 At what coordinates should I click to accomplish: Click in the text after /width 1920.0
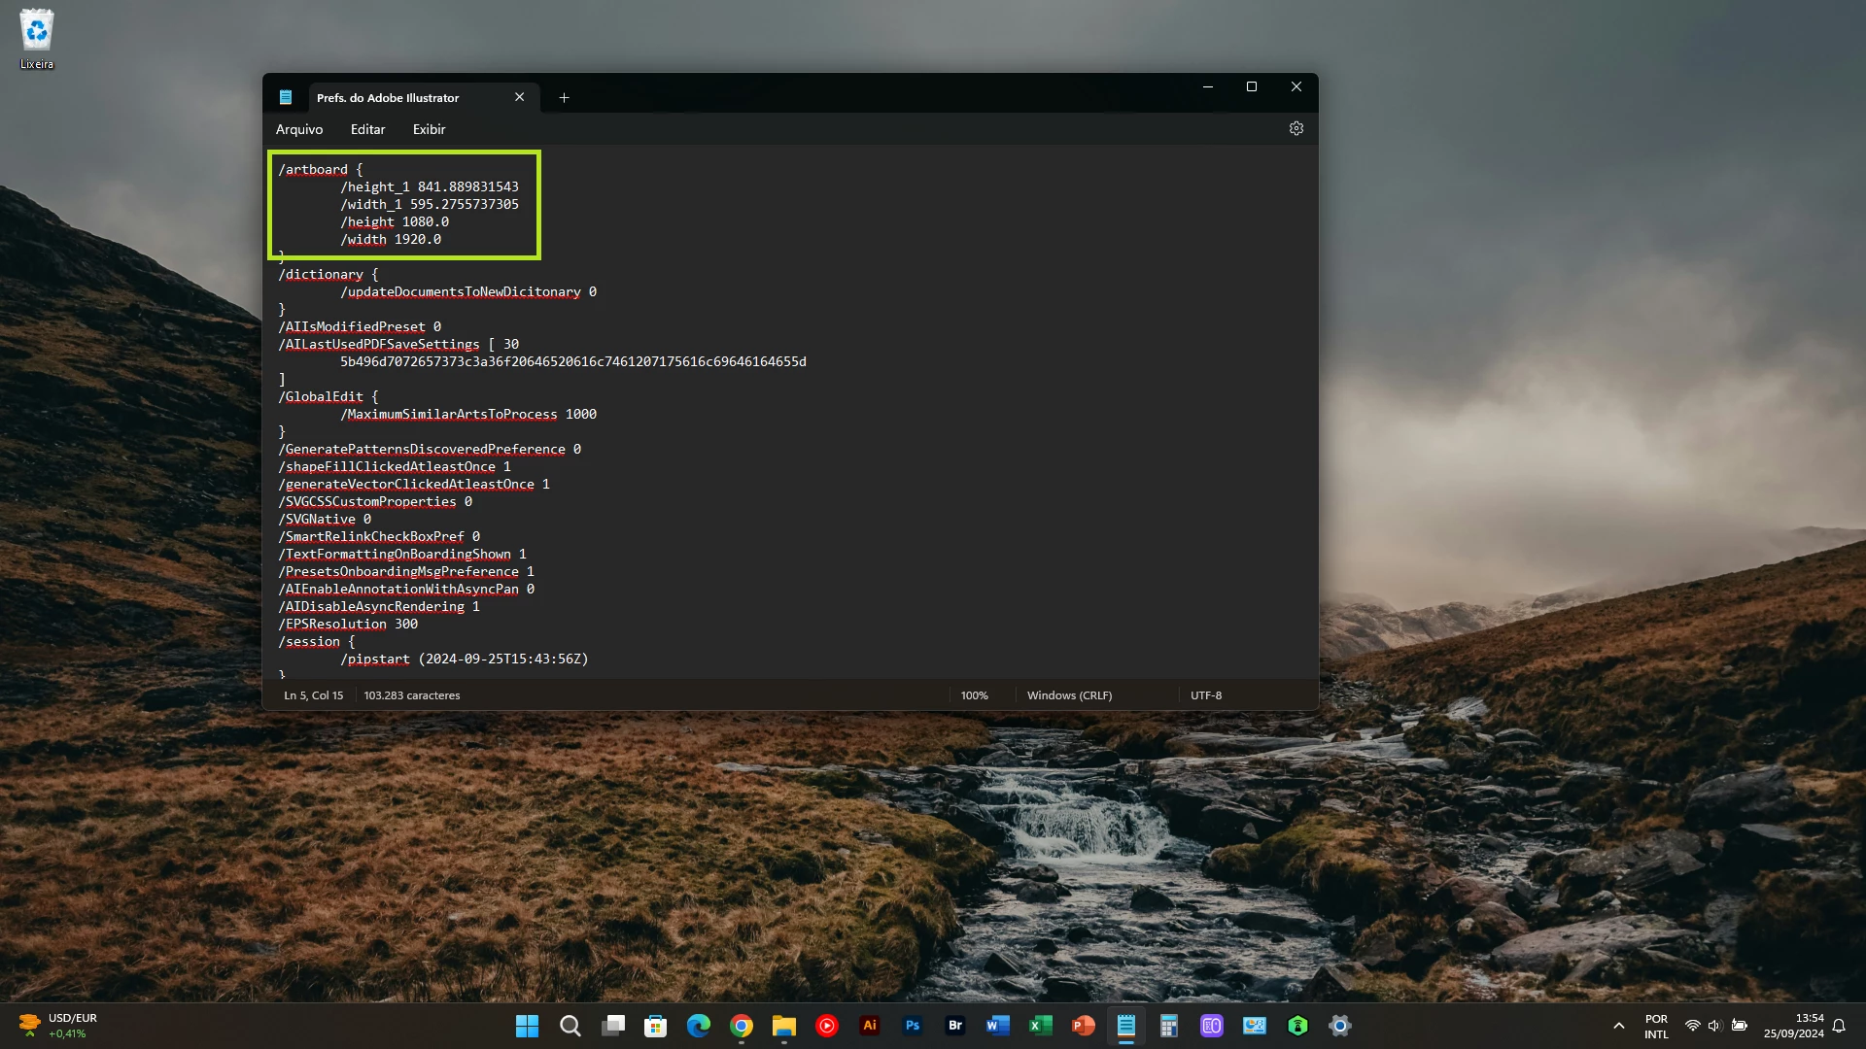pos(443,240)
